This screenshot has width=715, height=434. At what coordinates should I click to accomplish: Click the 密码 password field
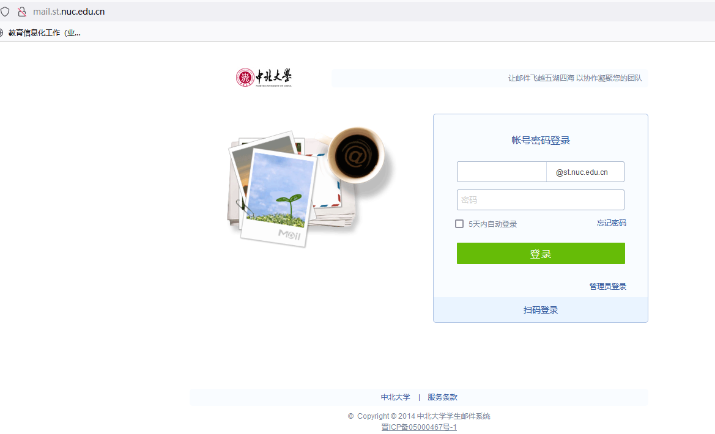pos(540,200)
